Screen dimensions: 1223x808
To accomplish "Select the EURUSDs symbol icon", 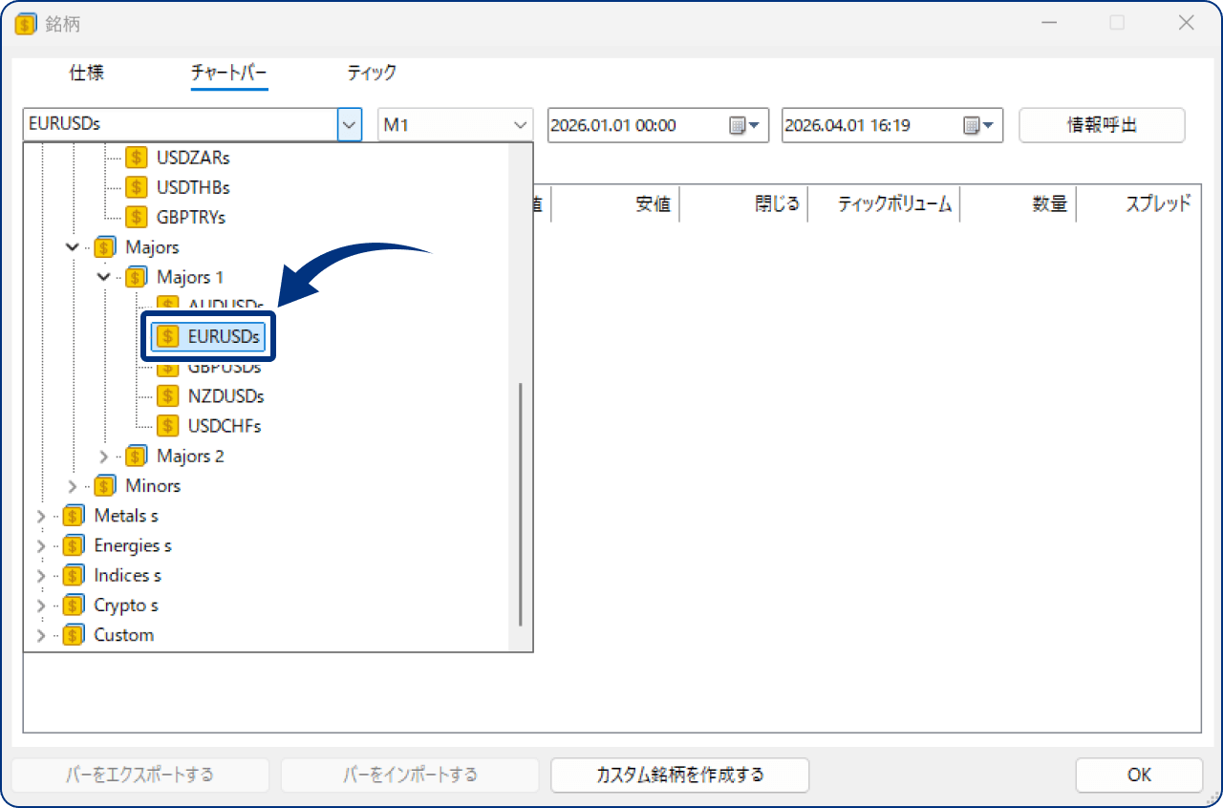I will click(x=169, y=336).
